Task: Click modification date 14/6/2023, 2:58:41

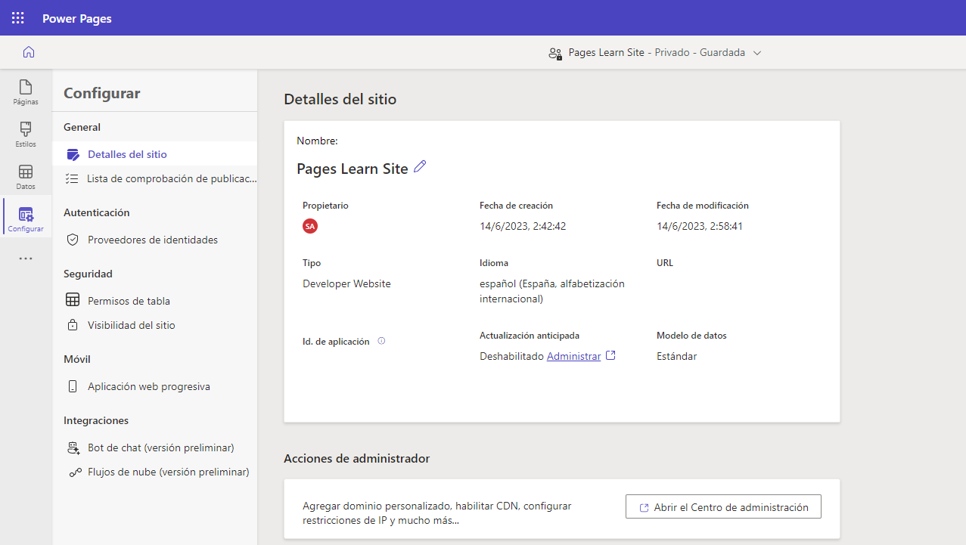Action: point(700,226)
